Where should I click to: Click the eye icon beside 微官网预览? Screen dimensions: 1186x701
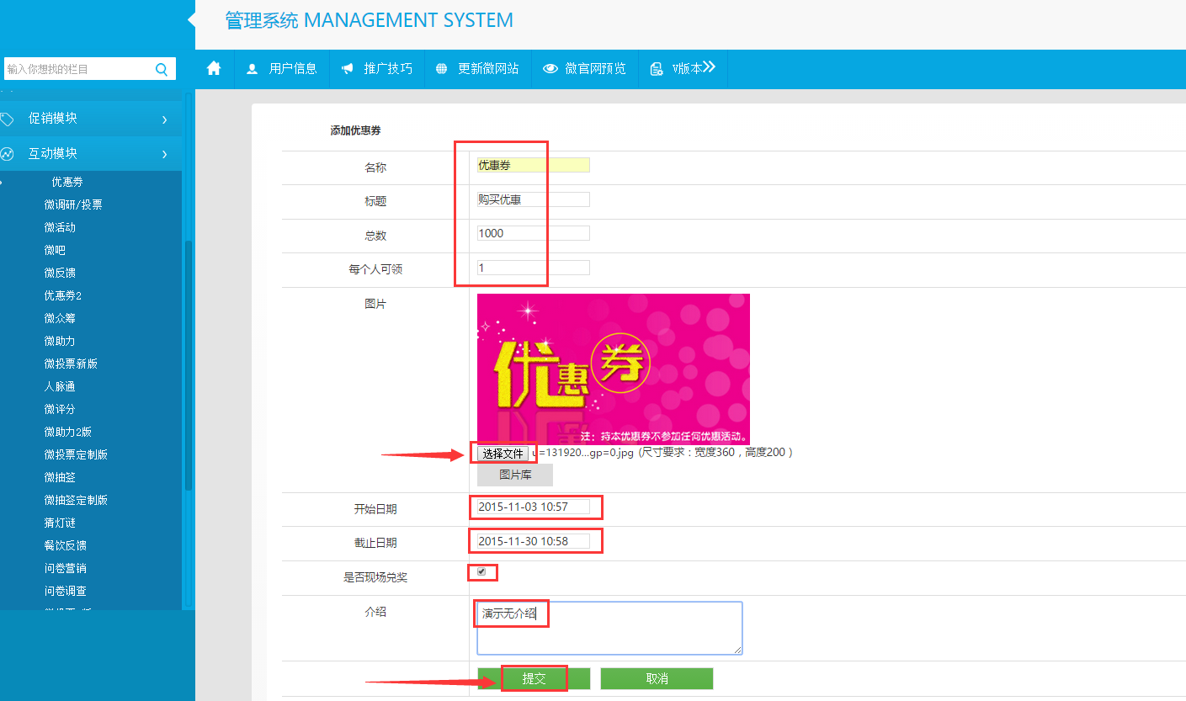tap(550, 69)
